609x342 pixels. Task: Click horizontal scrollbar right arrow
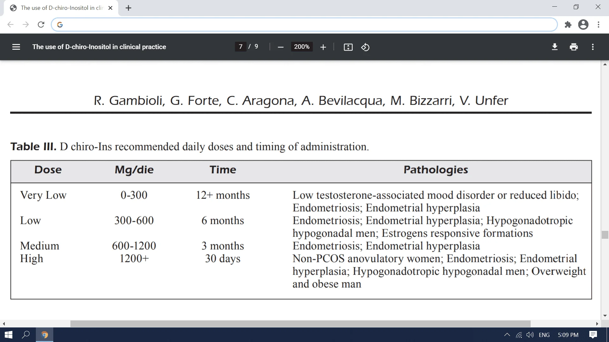click(597, 324)
